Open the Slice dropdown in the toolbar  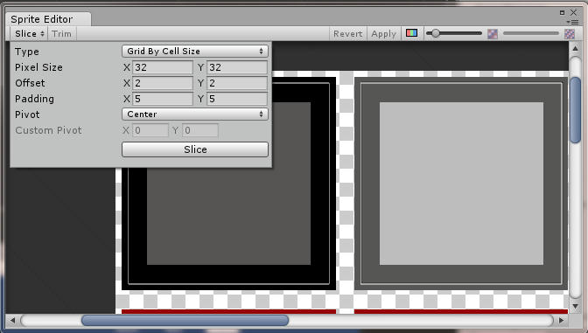[29, 34]
